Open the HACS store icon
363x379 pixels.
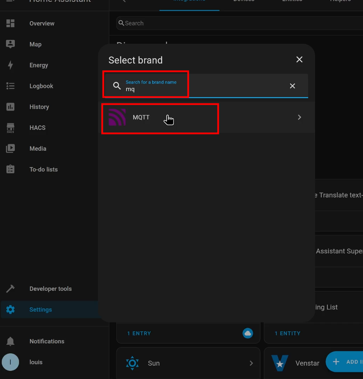click(10, 128)
